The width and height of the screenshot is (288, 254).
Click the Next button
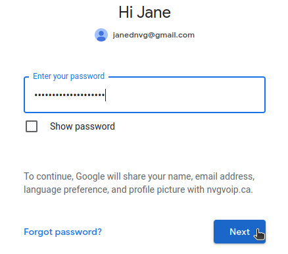click(x=239, y=232)
